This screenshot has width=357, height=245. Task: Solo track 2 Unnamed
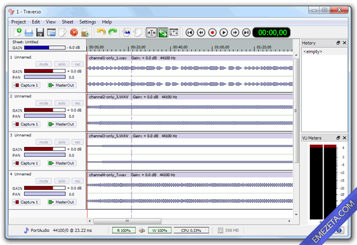tap(61, 103)
